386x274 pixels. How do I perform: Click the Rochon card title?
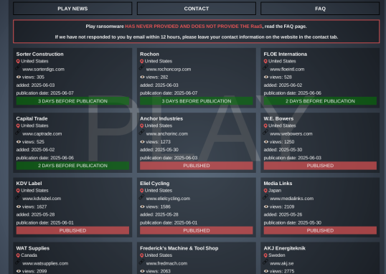pos(149,55)
